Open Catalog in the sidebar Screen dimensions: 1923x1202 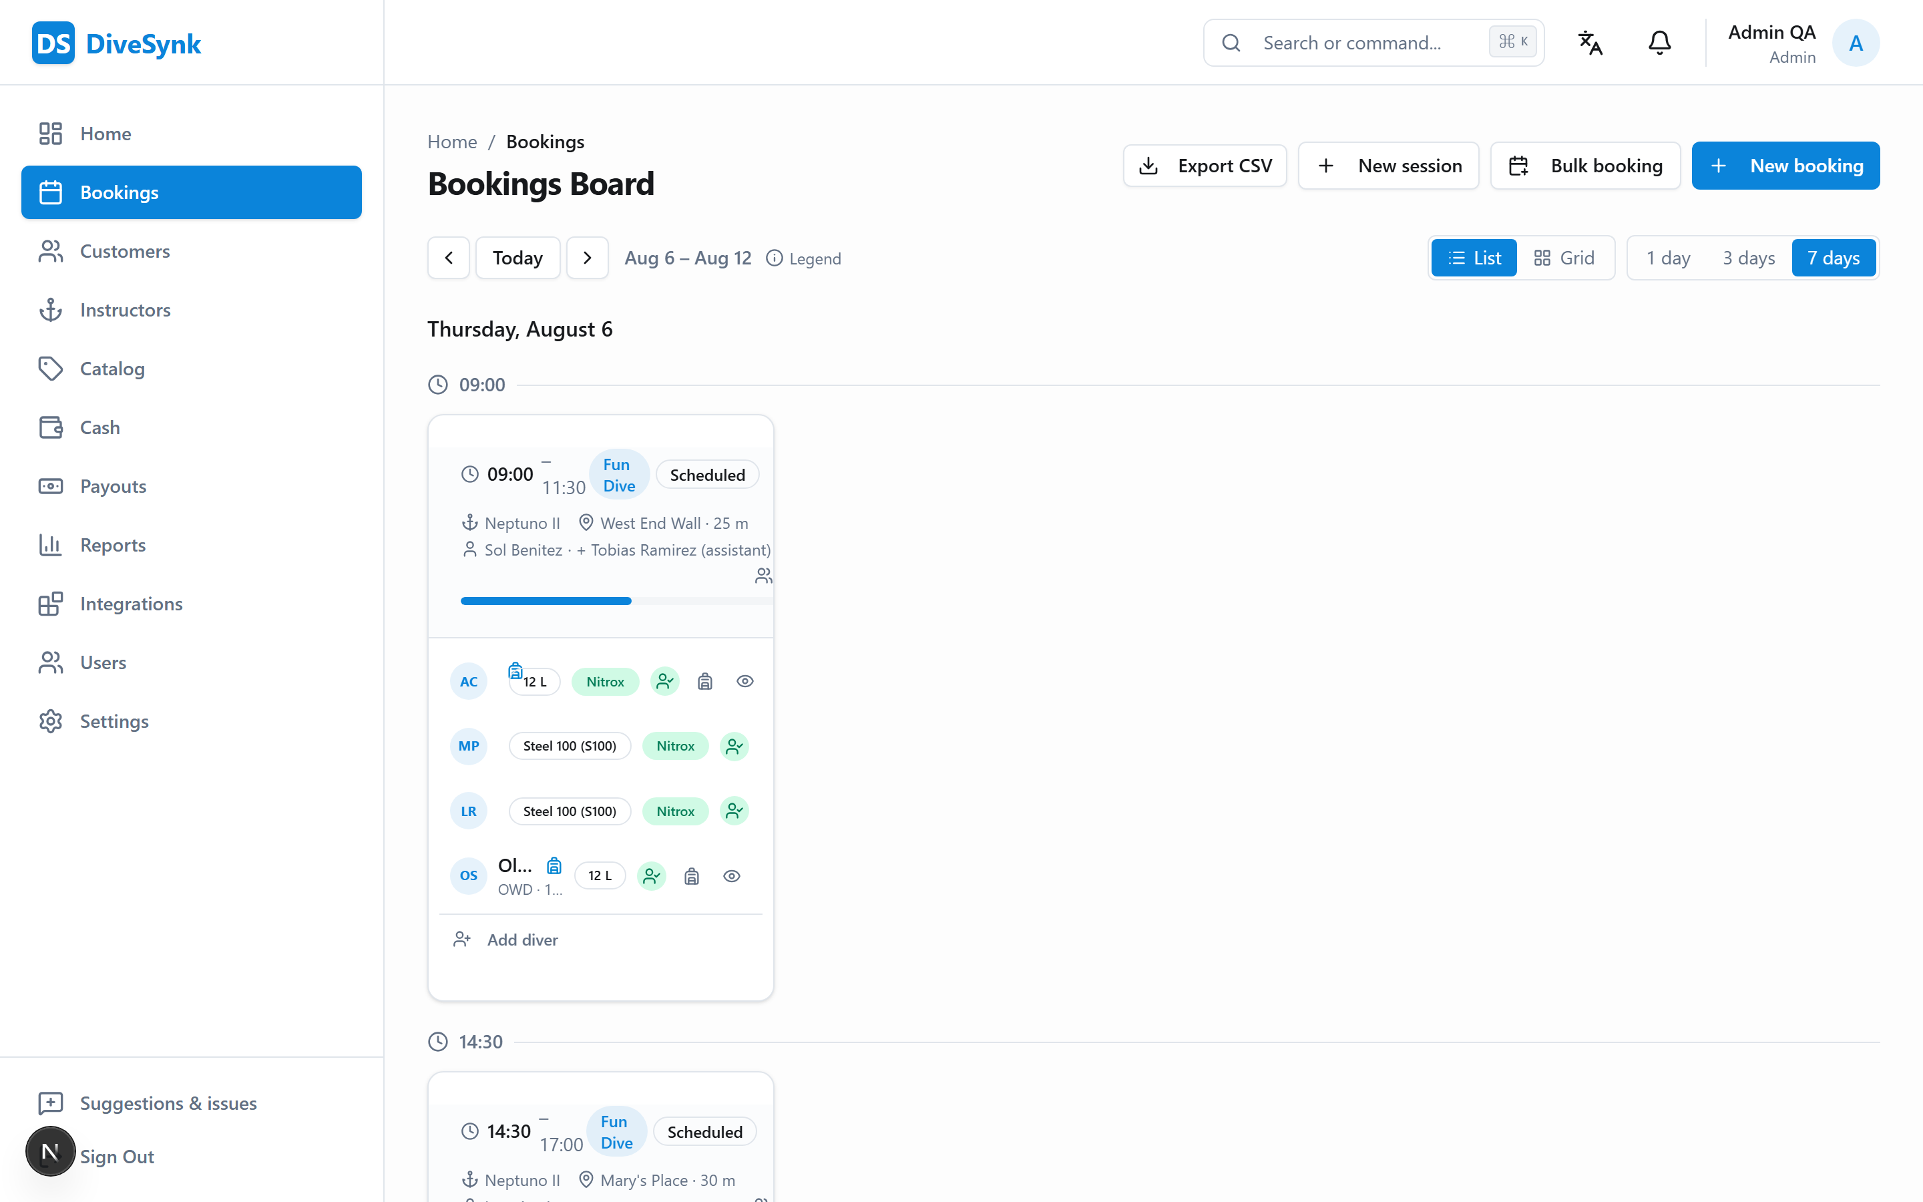(x=192, y=369)
